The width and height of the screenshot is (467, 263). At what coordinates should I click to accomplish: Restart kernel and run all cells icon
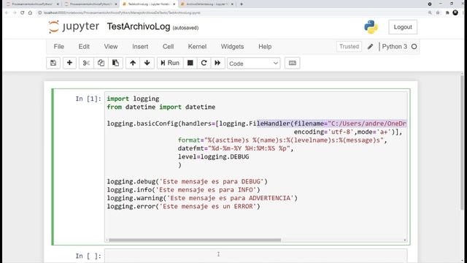coord(217,63)
